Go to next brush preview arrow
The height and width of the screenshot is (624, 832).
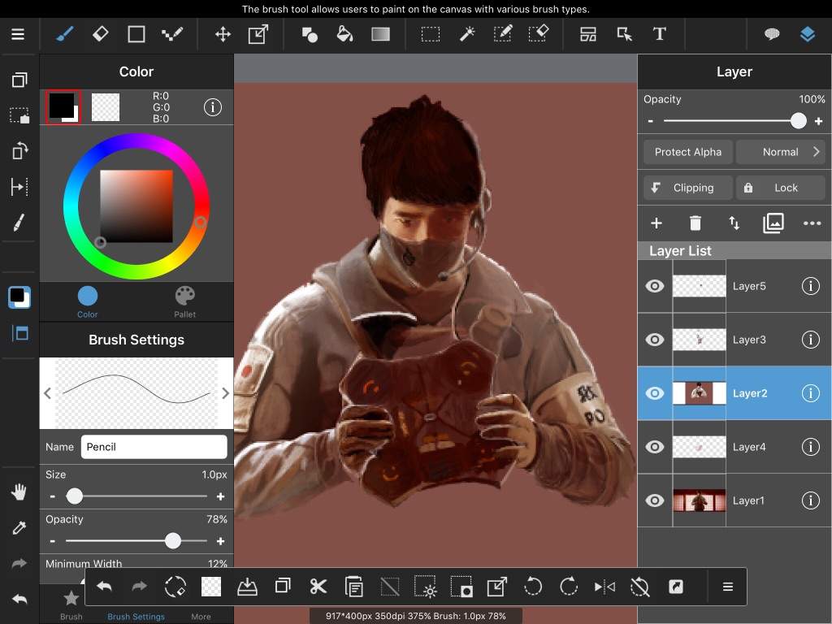click(226, 393)
